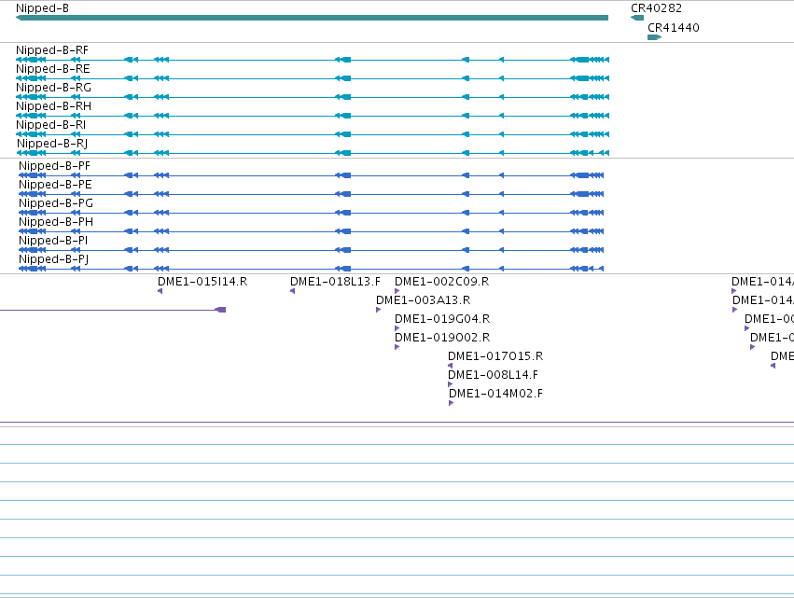Click the arrow marker under DME1-015I14.R
Viewport: 794px width, 598px height.
click(x=160, y=291)
